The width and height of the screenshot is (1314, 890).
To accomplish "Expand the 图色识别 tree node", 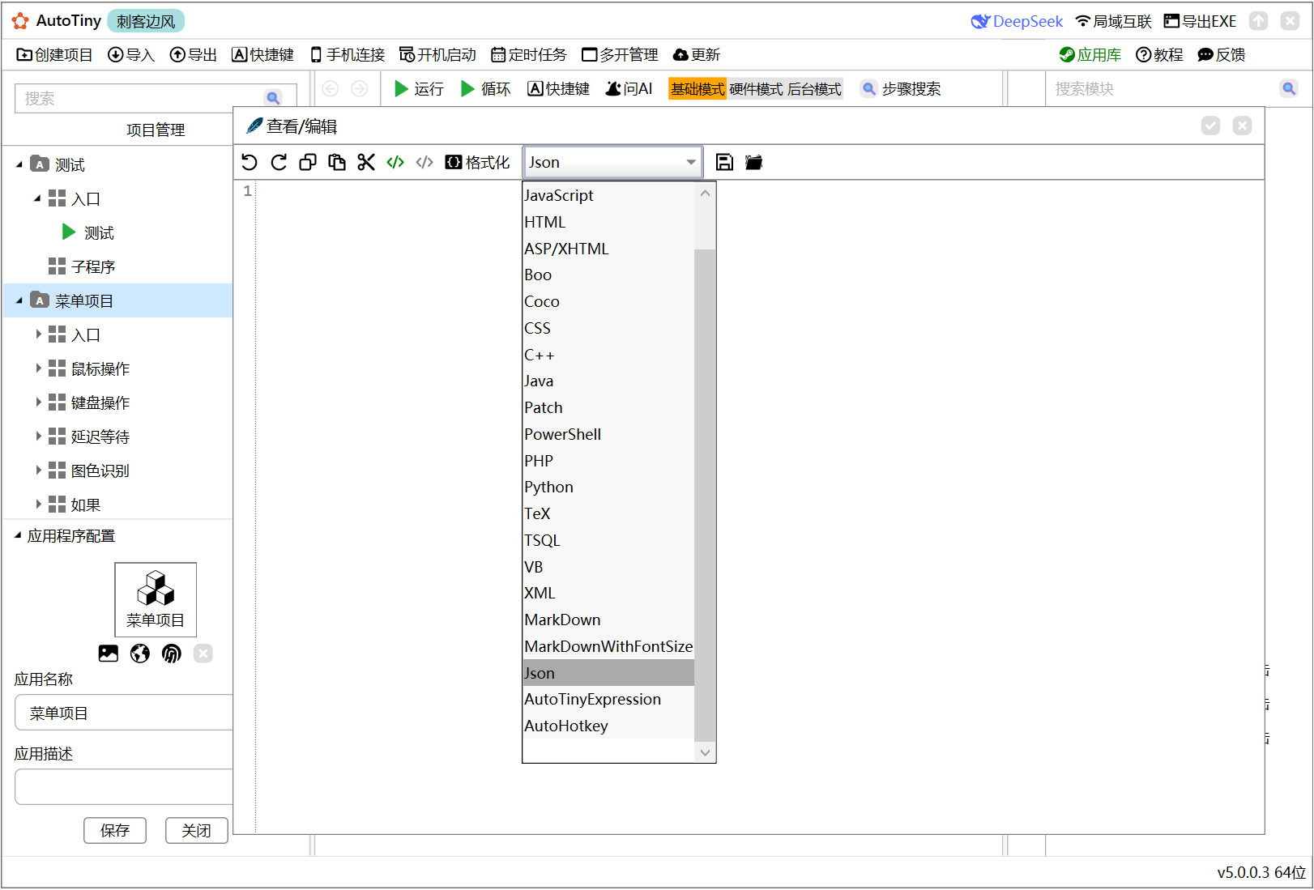I will click(38, 471).
